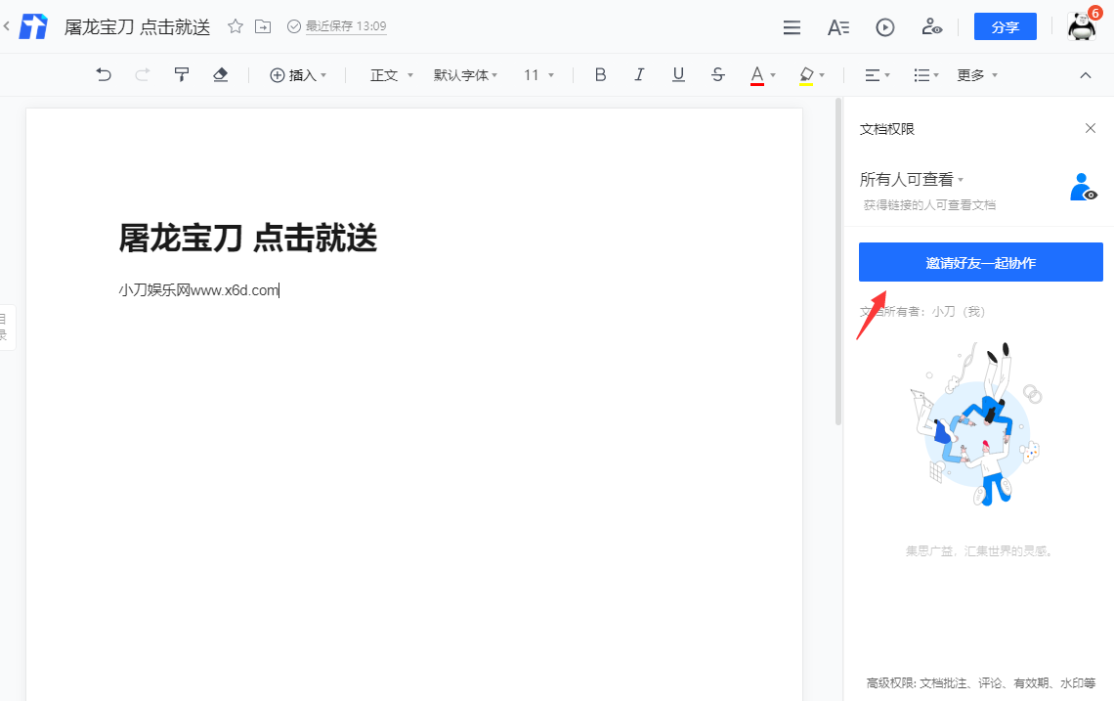
Task: Enable italic formatting
Action: point(639,74)
